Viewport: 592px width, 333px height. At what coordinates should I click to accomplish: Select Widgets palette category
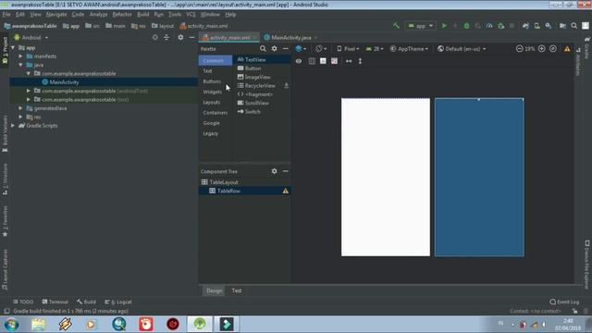click(212, 92)
